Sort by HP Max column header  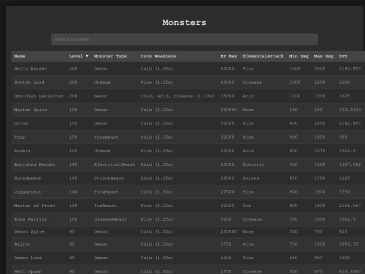(x=229, y=56)
